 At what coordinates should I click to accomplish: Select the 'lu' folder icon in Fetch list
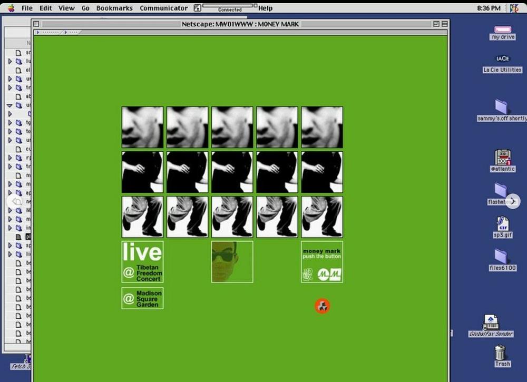point(19,62)
